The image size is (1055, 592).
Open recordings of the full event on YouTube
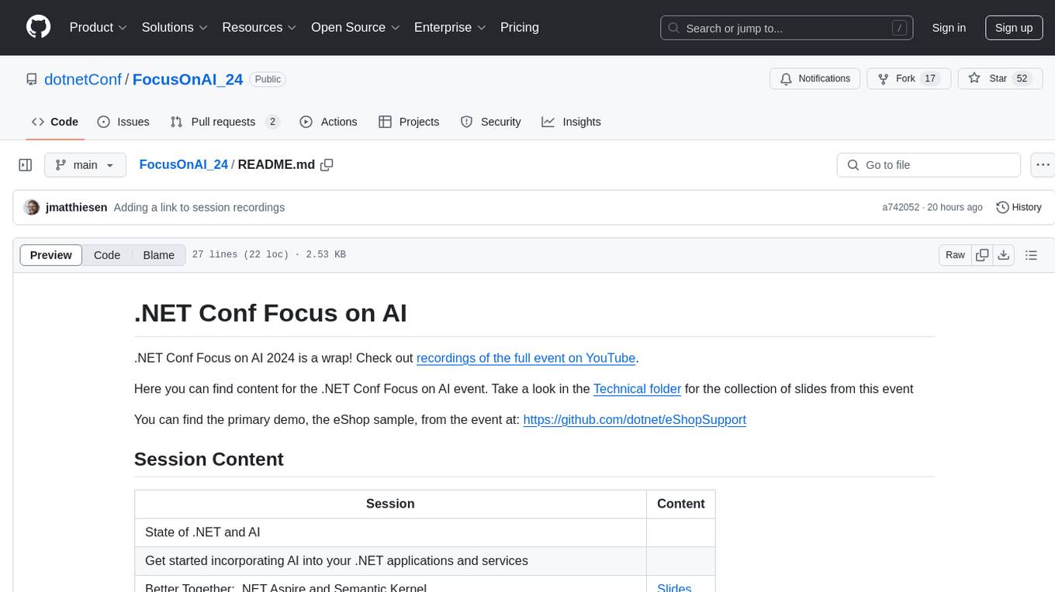click(x=526, y=358)
